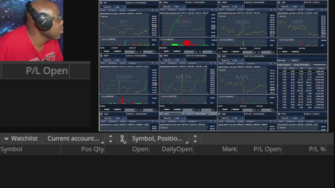The image size is (335, 188).
Task: Open the Draw menu on SPY chart
Action: click(104, 10)
